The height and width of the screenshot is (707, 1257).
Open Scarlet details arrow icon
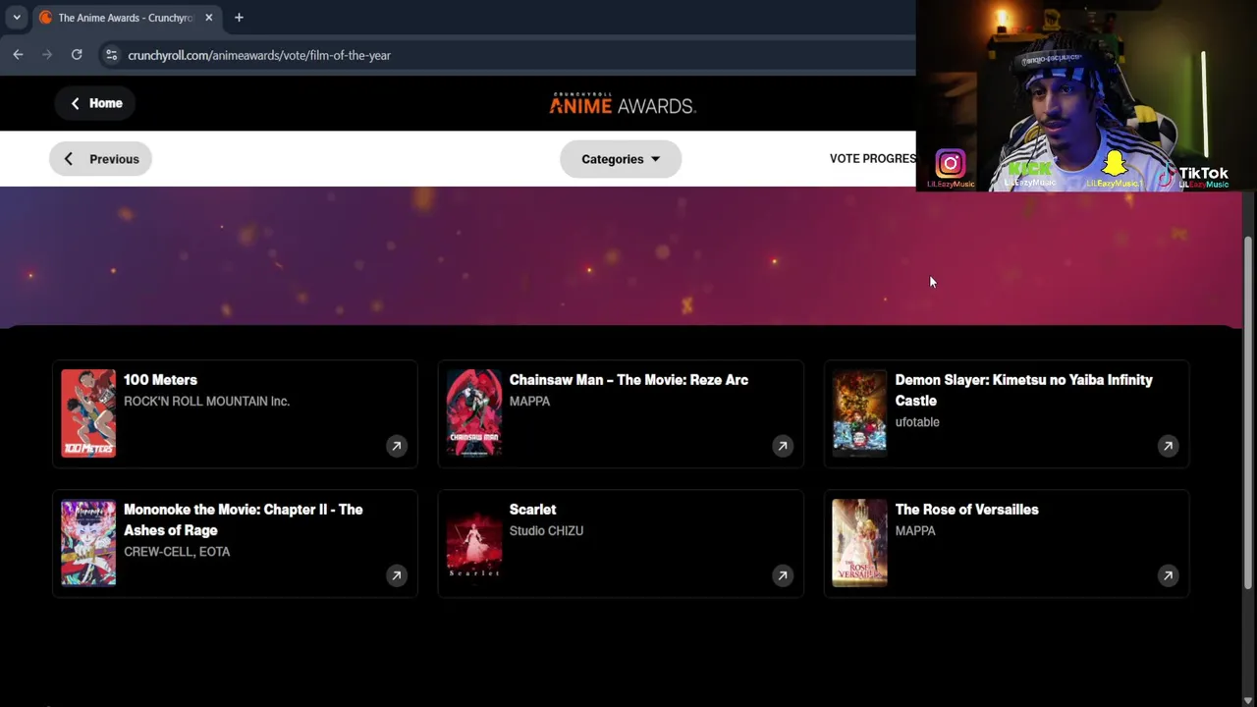click(x=783, y=575)
